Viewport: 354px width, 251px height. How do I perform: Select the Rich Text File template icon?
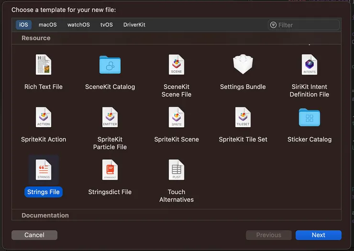[x=44, y=65]
